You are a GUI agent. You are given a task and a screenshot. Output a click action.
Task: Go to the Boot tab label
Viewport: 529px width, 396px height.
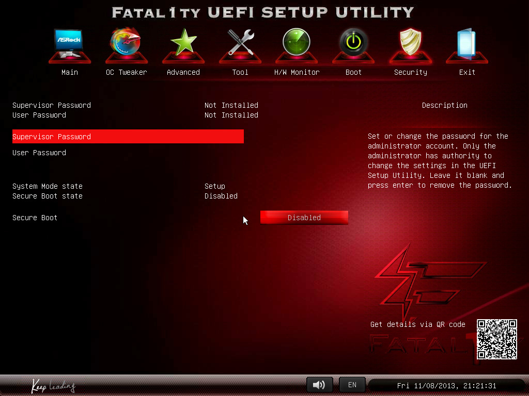coord(353,72)
